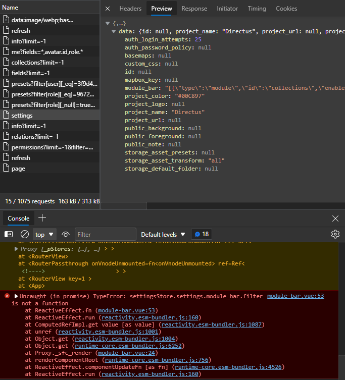Focus the console Filter field
The image size is (345, 380).
click(105, 234)
